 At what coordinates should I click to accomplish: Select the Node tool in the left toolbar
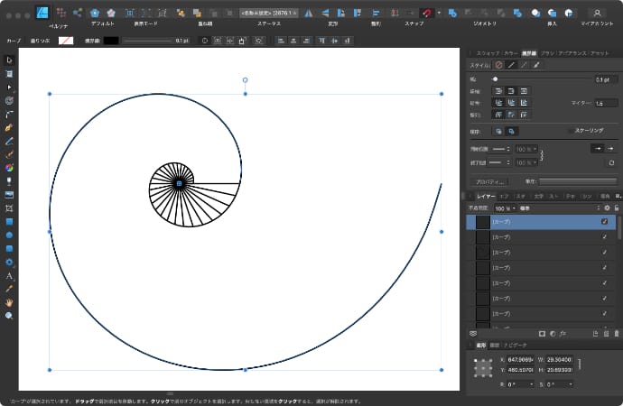[x=9, y=87]
